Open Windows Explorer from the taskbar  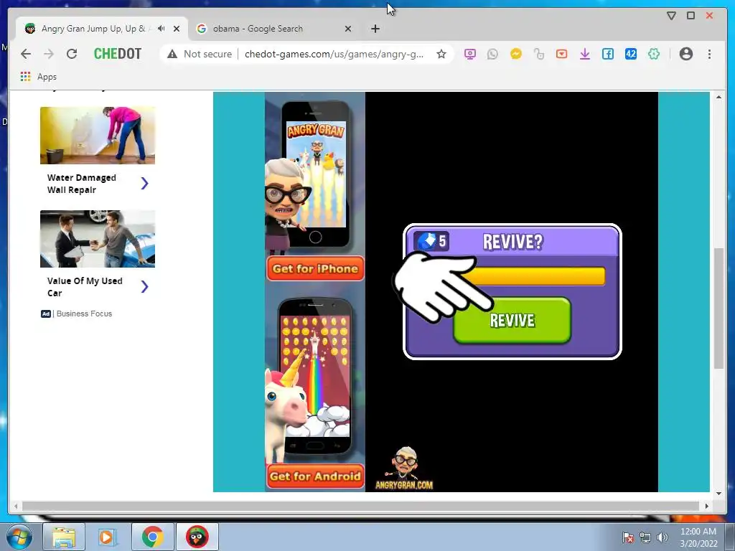tap(64, 537)
